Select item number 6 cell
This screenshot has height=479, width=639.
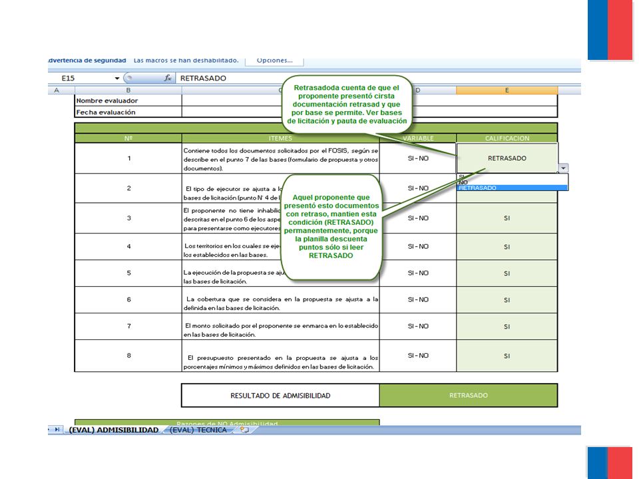click(128, 299)
